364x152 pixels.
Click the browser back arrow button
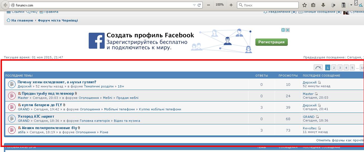click(5, 5)
